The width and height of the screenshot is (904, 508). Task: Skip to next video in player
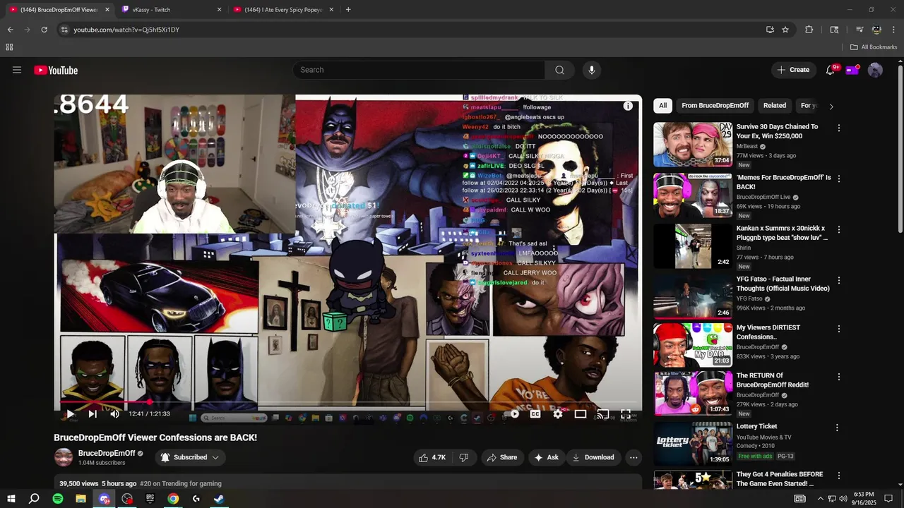coord(93,414)
